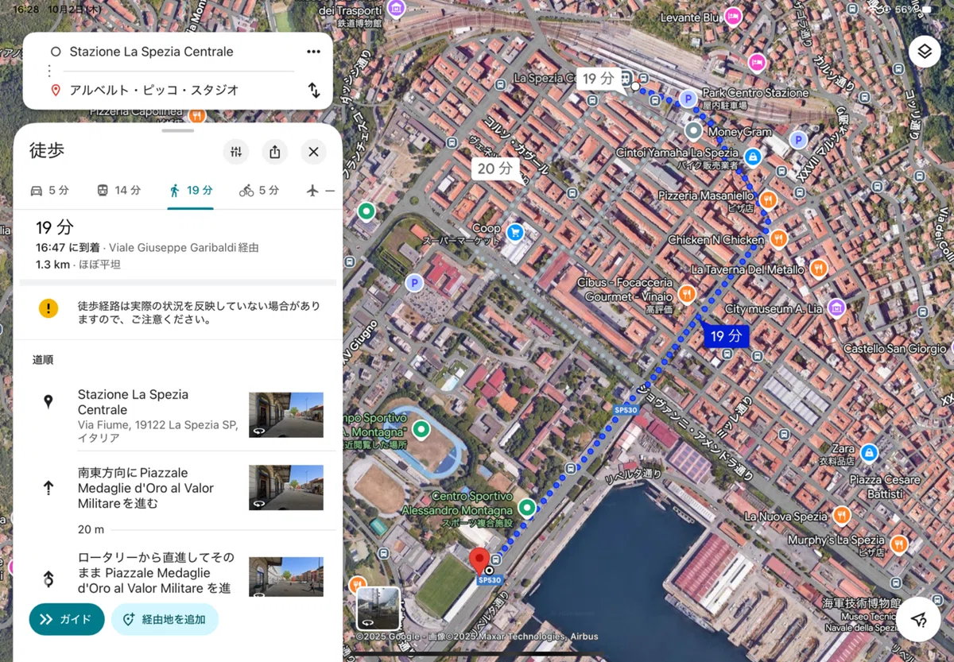The width and height of the screenshot is (954, 662).
Task: Tap the 16:28 clock in status bar
Action: (x=26, y=9)
